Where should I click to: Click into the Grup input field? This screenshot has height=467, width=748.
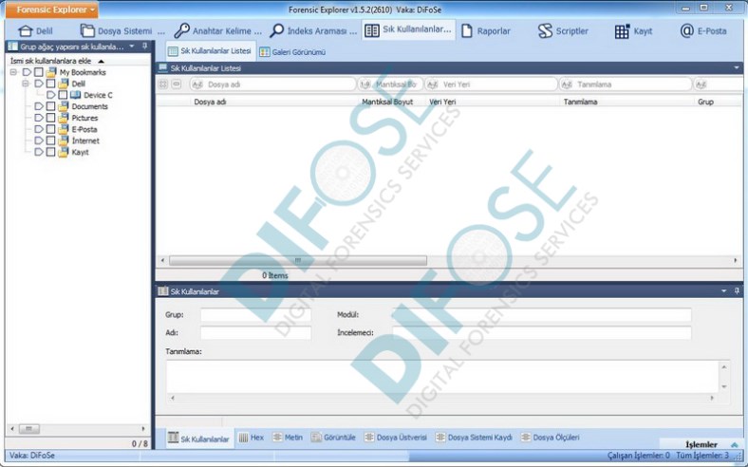click(x=255, y=314)
